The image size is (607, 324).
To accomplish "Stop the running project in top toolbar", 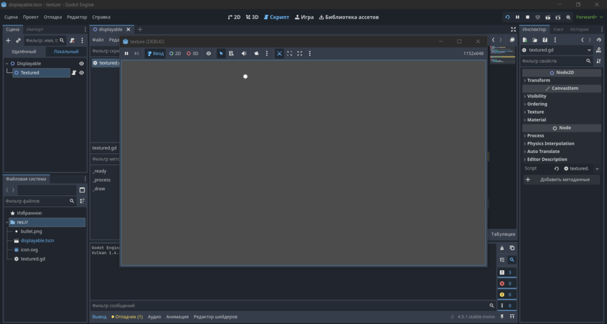I will pyautogui.click(x=527, y=17).
